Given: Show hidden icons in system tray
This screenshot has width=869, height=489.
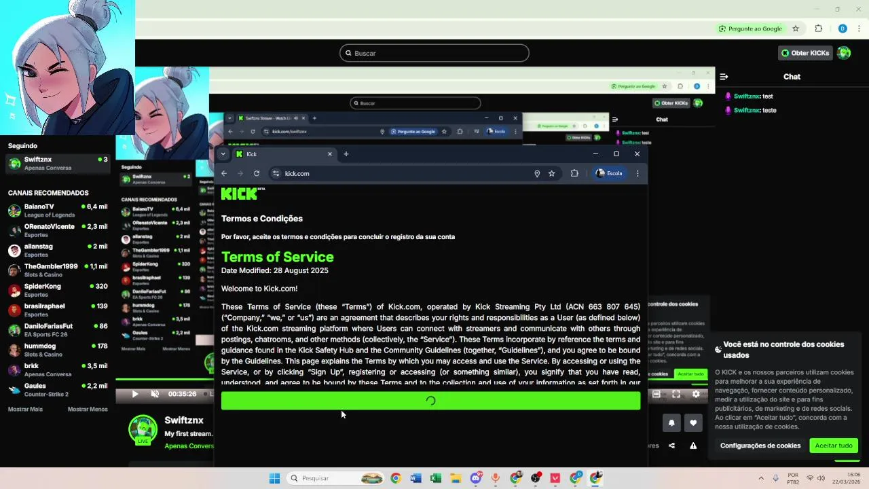Looking at the screenshot, I should click(761, 478).
